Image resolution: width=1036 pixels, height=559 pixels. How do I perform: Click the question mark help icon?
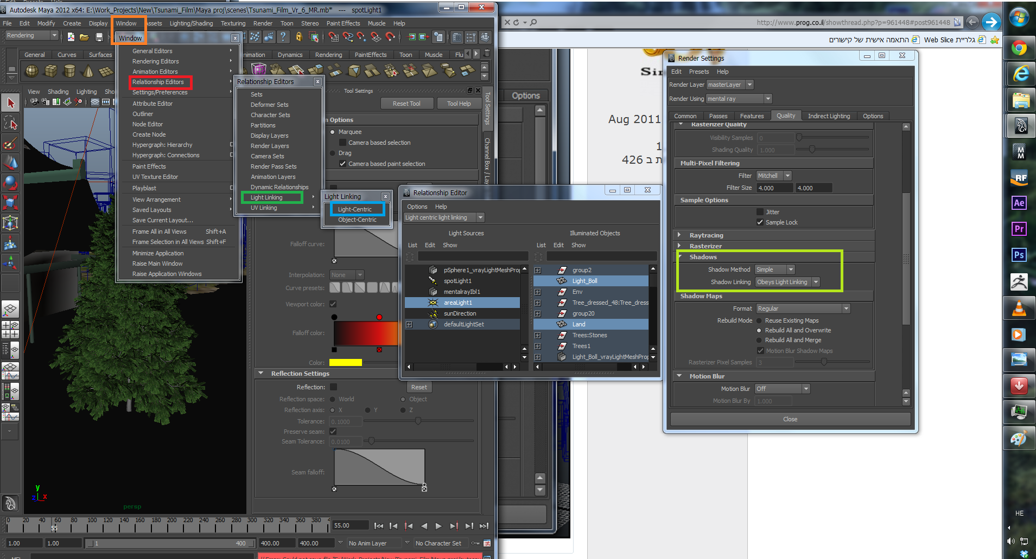point(283,37)
